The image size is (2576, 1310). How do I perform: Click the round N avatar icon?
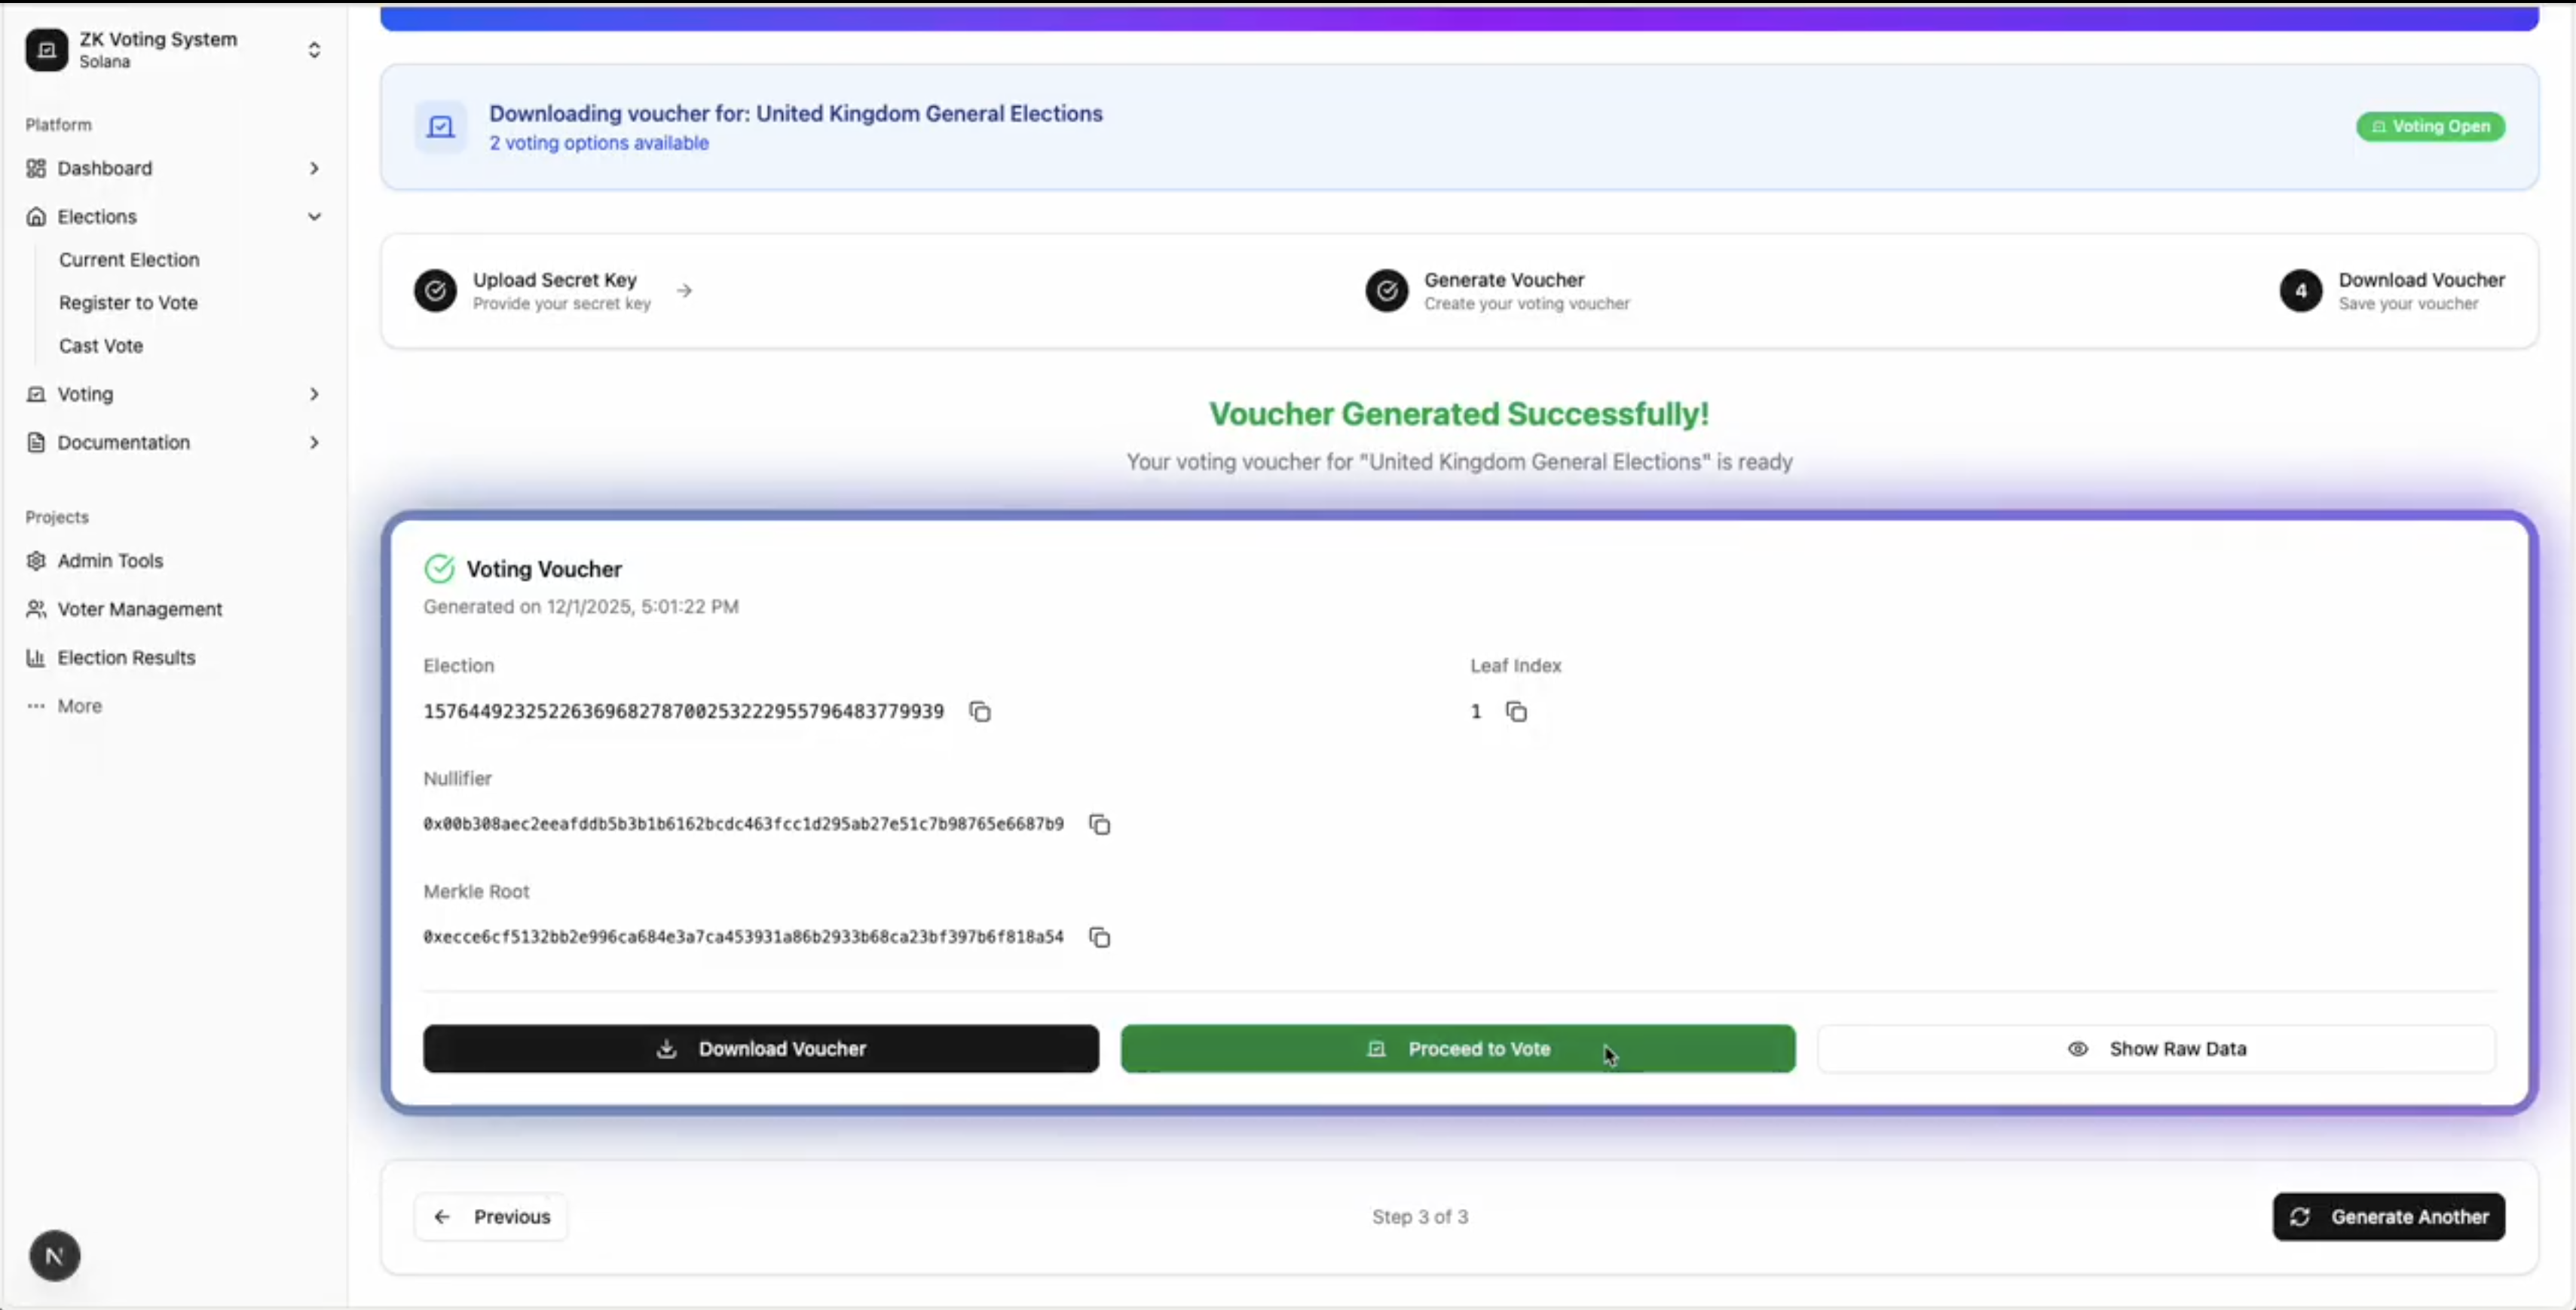[54, 1256]
